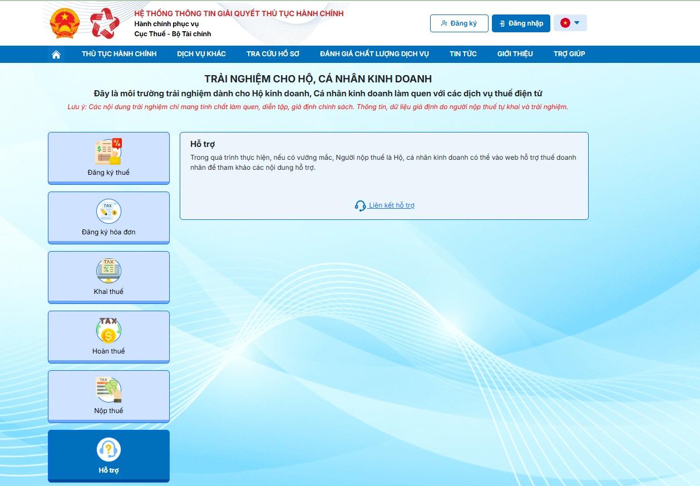
Task: Click the Đăng ký register button
Action: (459, 23)
